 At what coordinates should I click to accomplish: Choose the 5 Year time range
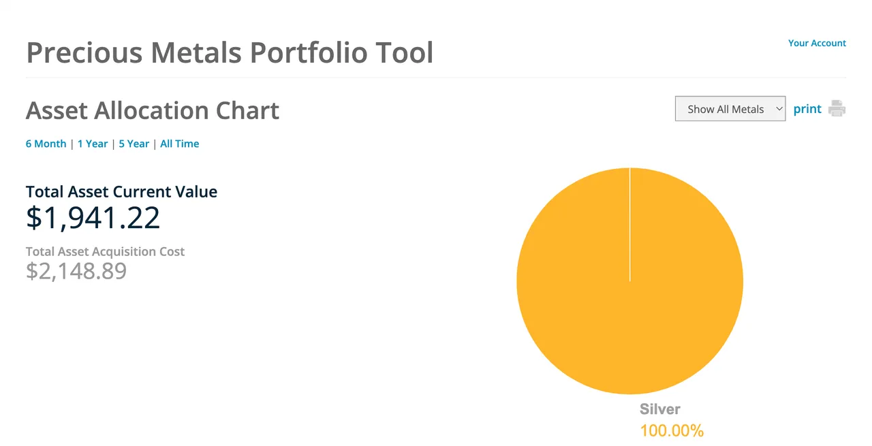point(134,144)
